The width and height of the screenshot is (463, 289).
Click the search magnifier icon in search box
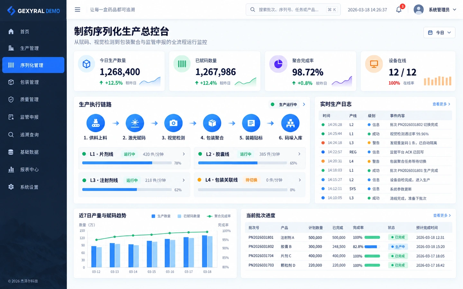253,10
